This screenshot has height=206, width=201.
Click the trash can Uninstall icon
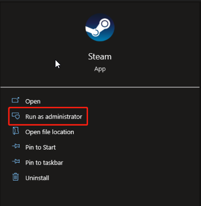tap(15, 177)
